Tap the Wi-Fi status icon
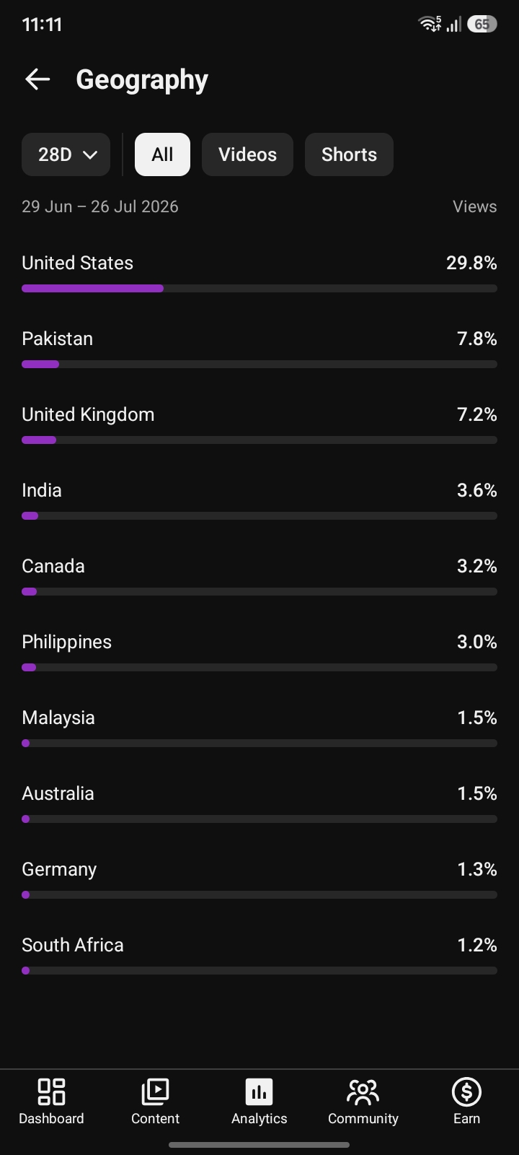The width and height of the screenshot is (519, 1155). click(430, 24)
